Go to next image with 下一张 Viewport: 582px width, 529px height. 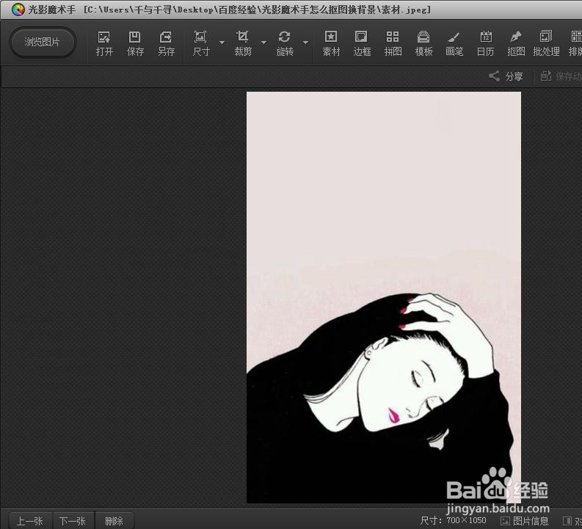(x=73, y=520)
